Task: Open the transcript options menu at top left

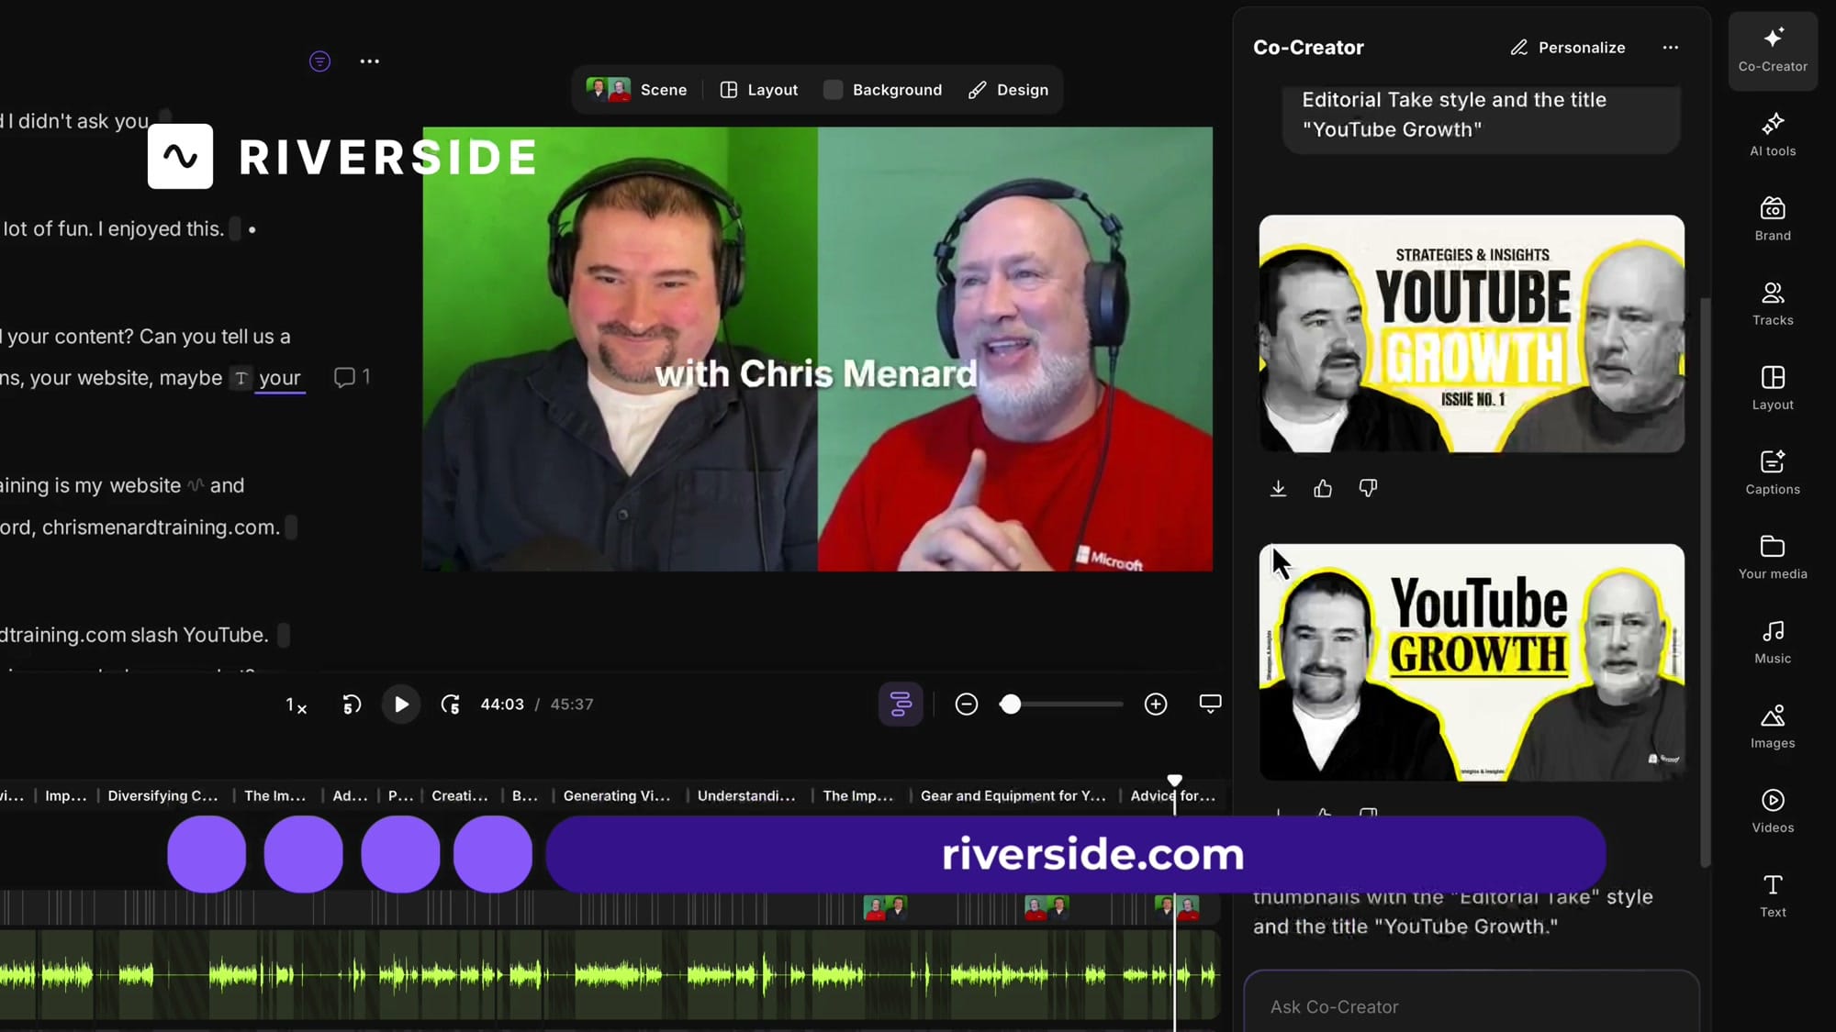Action: click(x=370, y=61)
